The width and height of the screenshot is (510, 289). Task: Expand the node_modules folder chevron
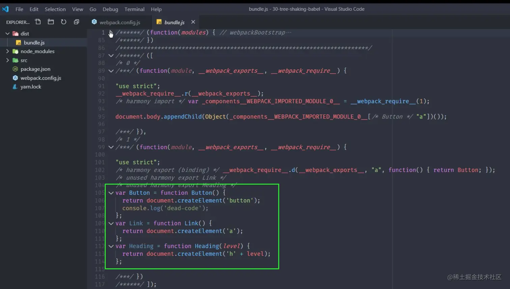(x=7, y=51)
